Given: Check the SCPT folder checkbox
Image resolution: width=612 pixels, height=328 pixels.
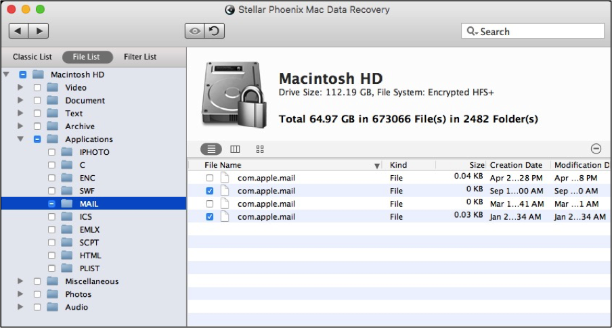Looking at the screenshot, I should [x=51, y=242].
